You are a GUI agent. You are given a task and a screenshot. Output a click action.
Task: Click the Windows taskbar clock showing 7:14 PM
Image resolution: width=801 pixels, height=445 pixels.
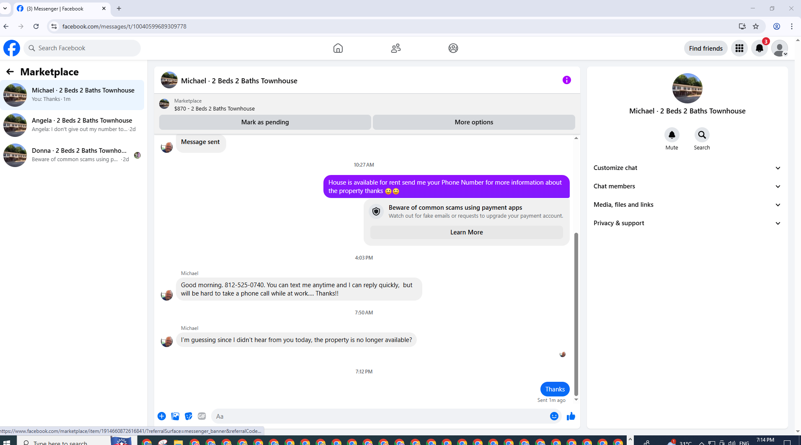(765, 440)
